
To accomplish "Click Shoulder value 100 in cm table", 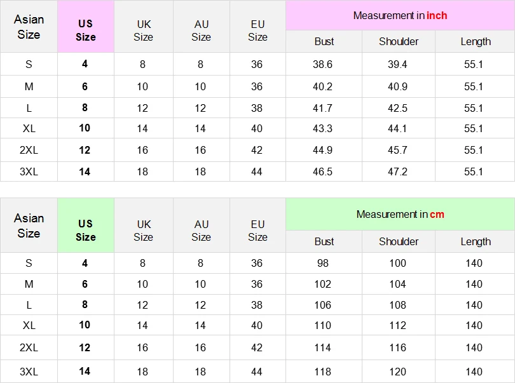I will coord(397,263).
